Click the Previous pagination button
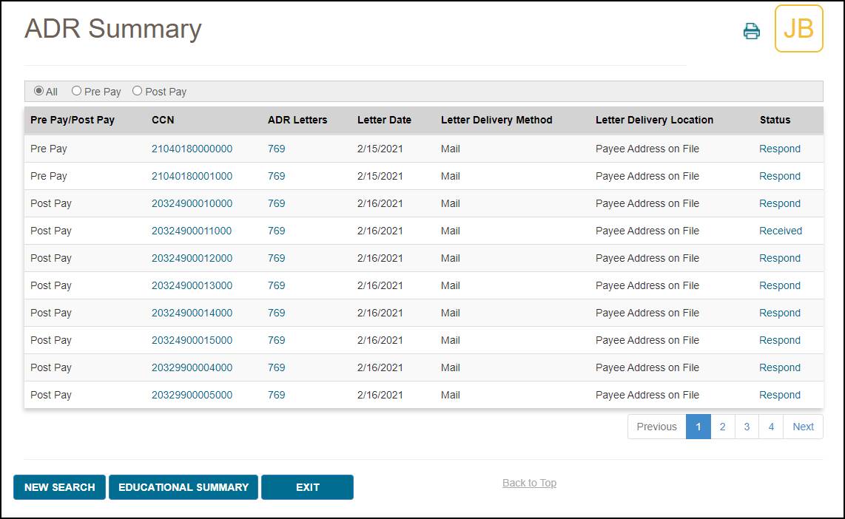This screenshot has width=845, height=519. [656, 427]
